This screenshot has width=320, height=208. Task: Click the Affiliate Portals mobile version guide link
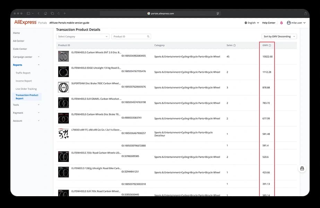point(69,23)
